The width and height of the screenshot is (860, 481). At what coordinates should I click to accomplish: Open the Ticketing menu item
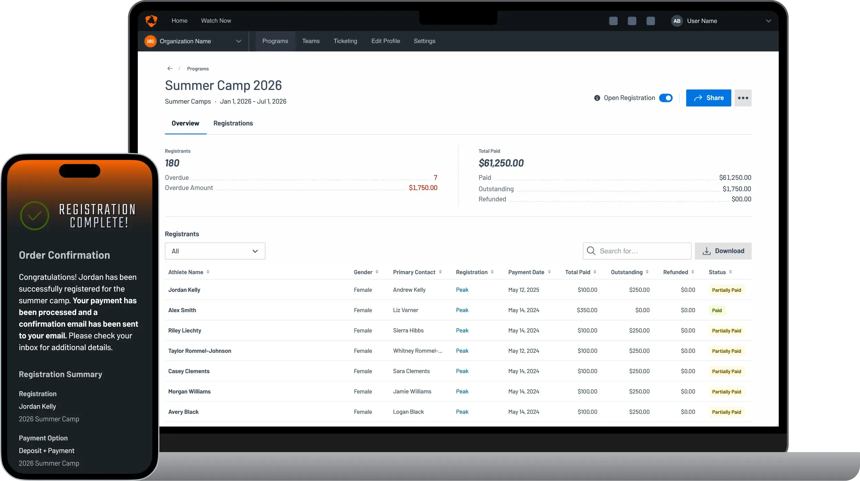(x=345, y=41)
